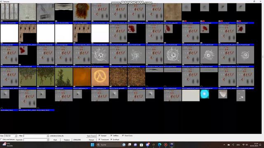Viewport: 264px width, 148px height.
Task: Select the Hammer editor taskbar icon
Action: pyautogui.click(x=172, y=145)
